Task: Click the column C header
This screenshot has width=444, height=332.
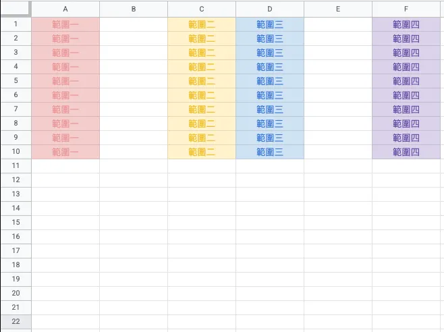Action: 202,9
